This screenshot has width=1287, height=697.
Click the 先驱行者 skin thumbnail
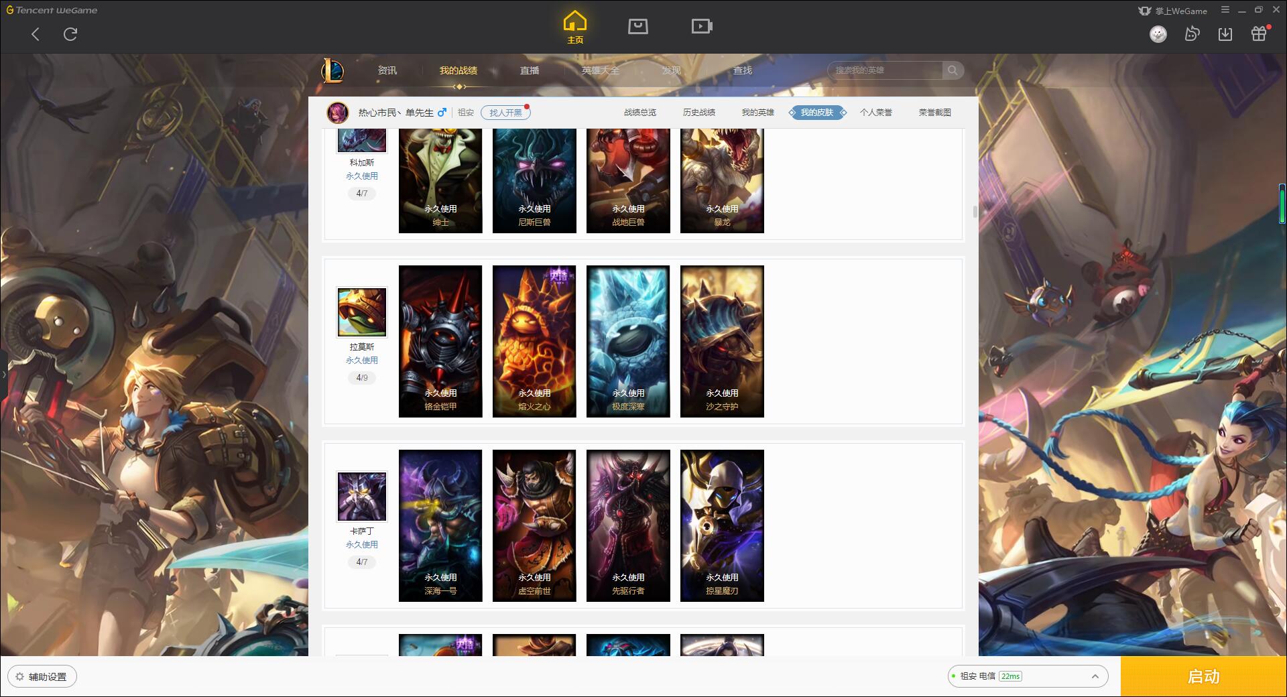point(628,525)
